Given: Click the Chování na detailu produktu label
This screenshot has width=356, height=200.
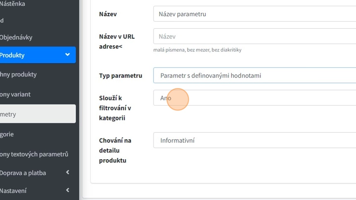Looking at the screenshot, I should point(115,150).
